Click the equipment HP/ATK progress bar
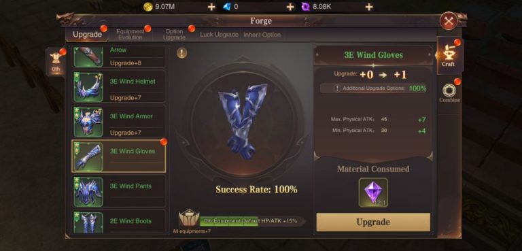Screen dimensions: 522x251 tap(251, 220)
